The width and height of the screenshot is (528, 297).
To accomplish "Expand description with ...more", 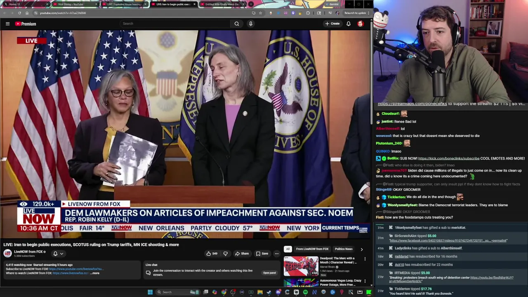I will (94, 273).
